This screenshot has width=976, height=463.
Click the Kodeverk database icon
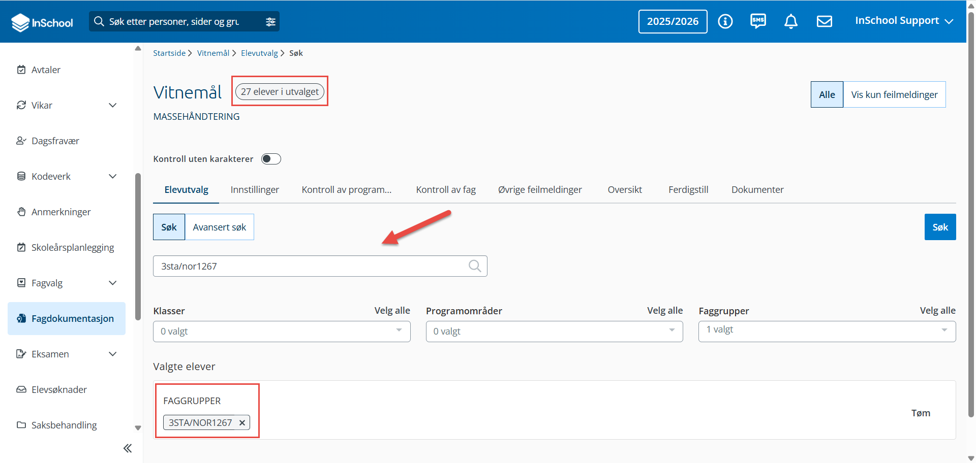21,176
